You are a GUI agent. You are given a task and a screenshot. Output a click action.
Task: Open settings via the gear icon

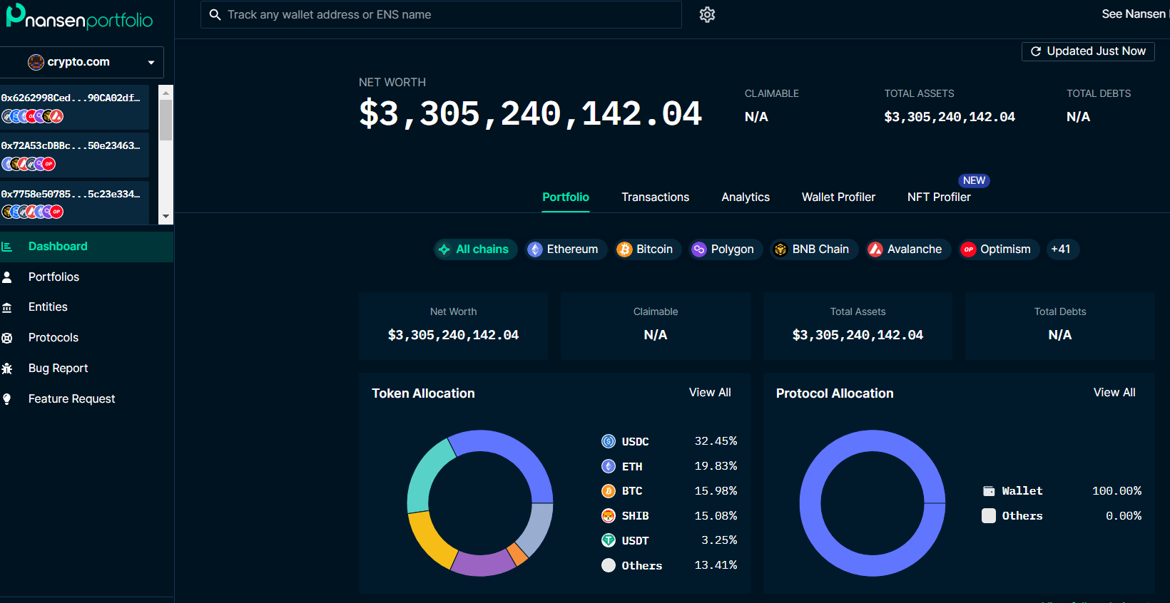point(707,15)
